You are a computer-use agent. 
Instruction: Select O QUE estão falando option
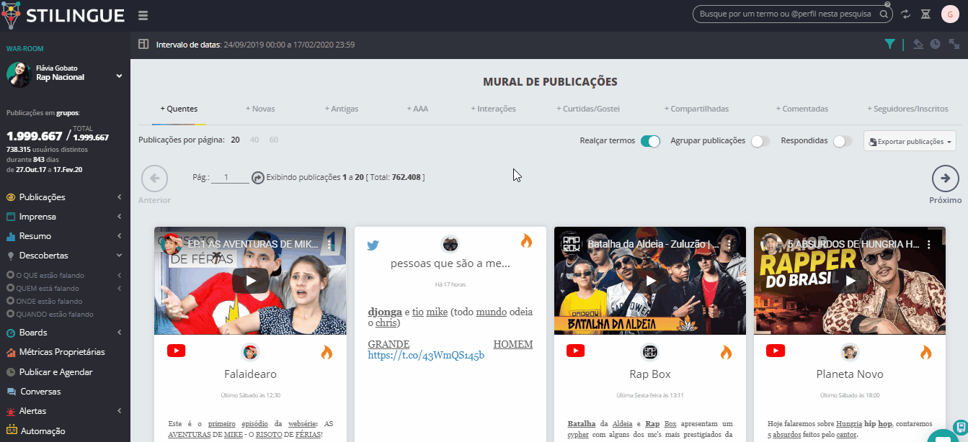click(45, 275)
